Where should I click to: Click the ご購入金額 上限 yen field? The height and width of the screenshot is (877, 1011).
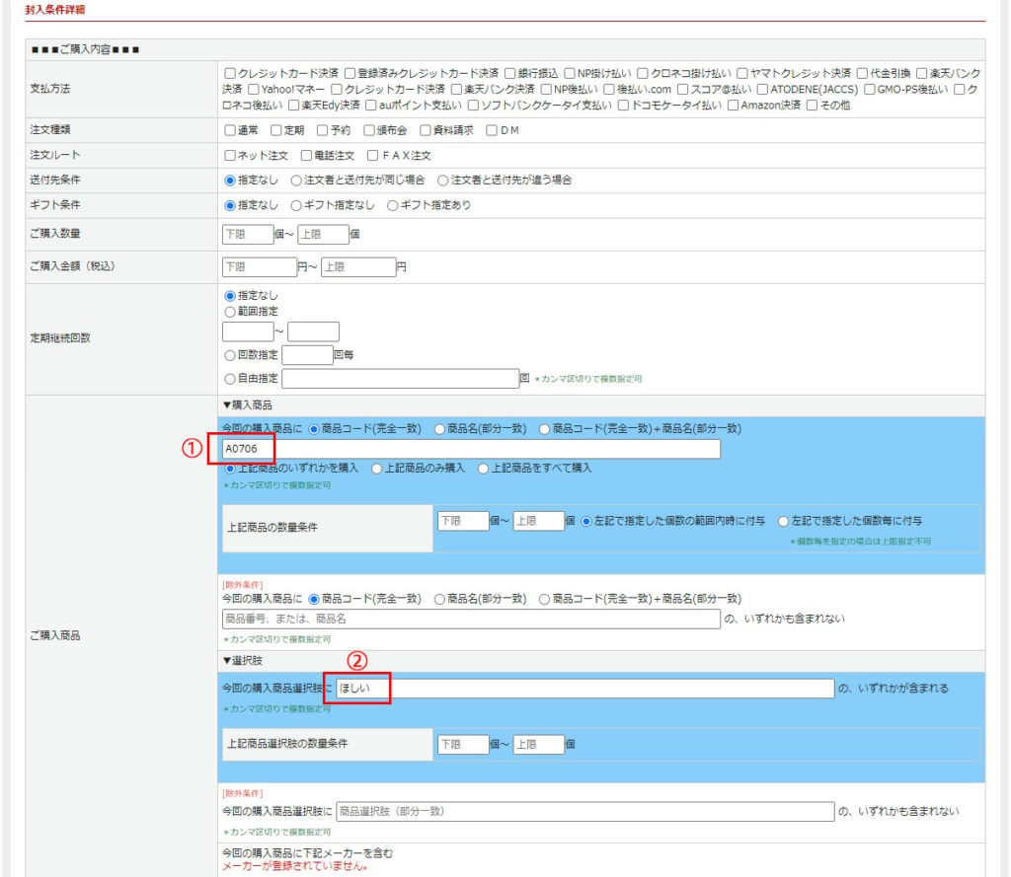click(358, 266)
